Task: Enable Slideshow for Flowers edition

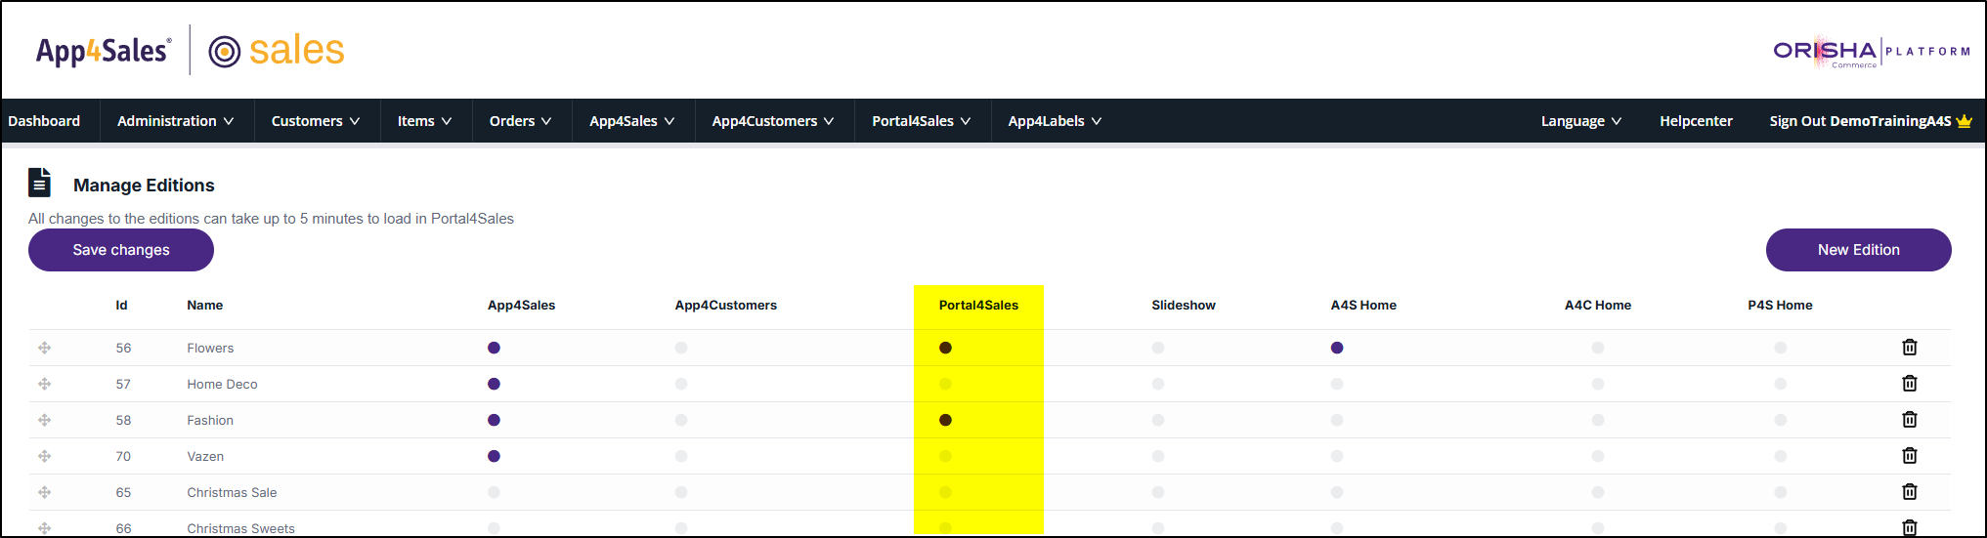Action: (1158, 348)
